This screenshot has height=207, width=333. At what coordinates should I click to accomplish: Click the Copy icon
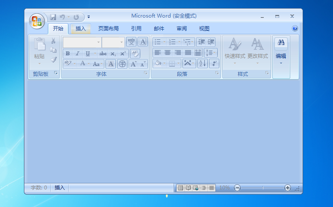(x=53, y=50)
